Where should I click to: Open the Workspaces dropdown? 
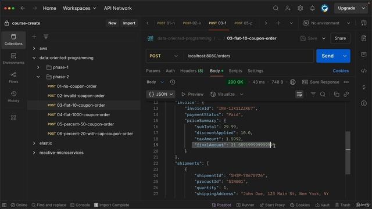tap(80, 8)
